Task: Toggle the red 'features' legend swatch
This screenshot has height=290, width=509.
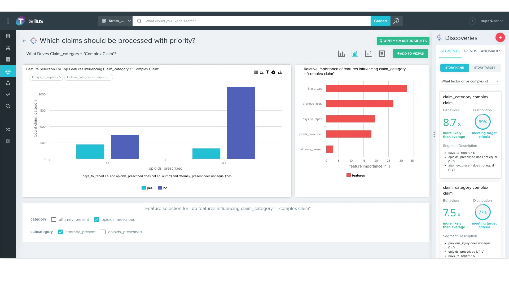Action: [349, 175]
